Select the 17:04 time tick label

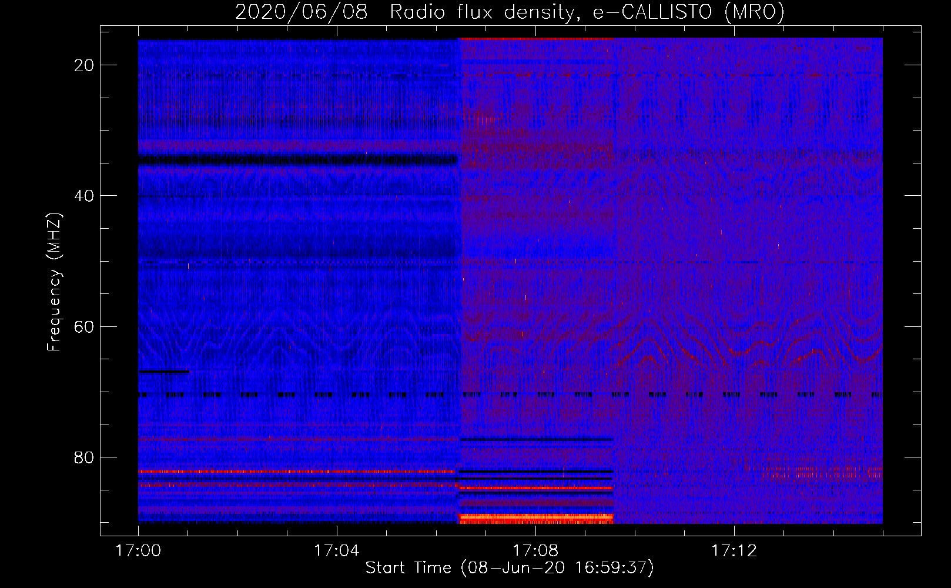336,551
